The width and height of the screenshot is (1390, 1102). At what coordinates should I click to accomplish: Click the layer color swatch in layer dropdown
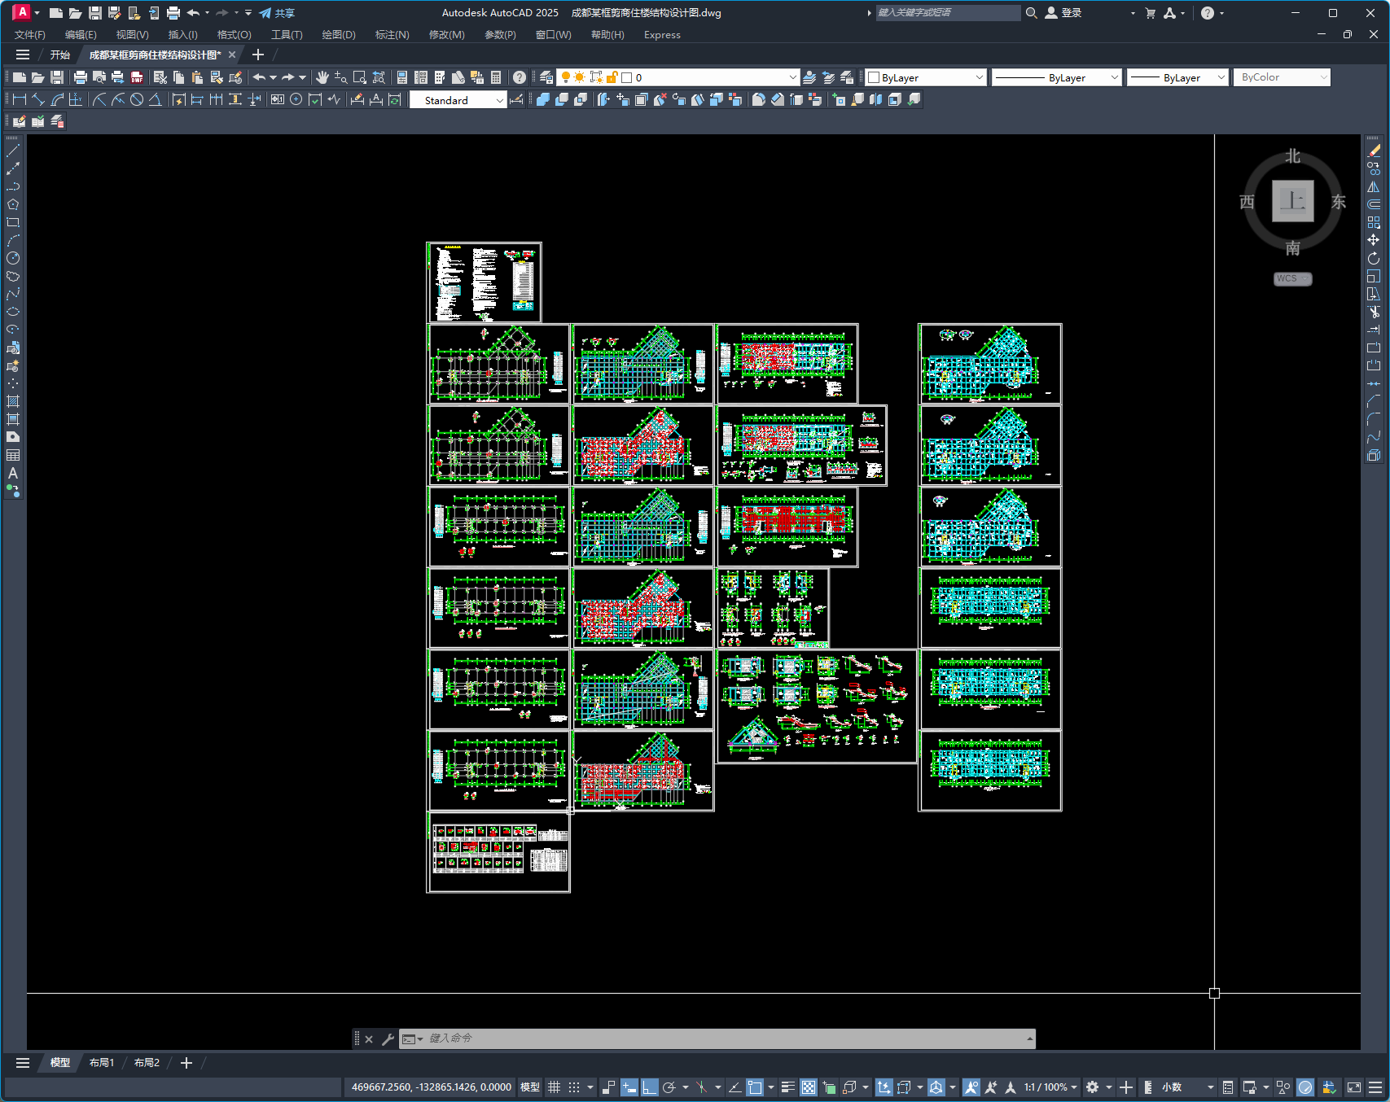coord(627,77)
